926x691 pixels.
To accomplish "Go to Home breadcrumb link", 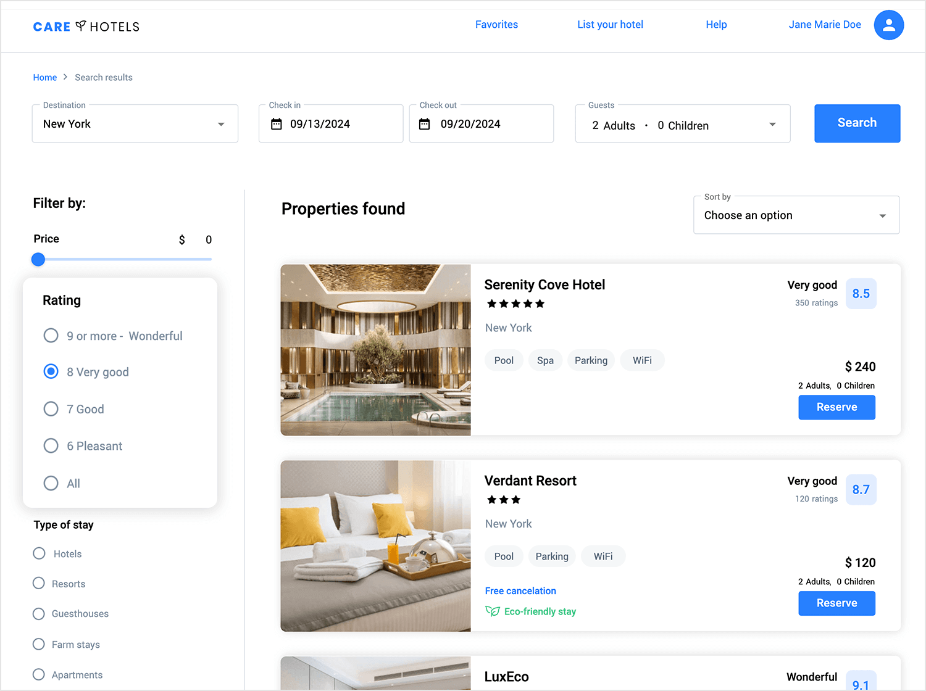I will tap(45, 77).
